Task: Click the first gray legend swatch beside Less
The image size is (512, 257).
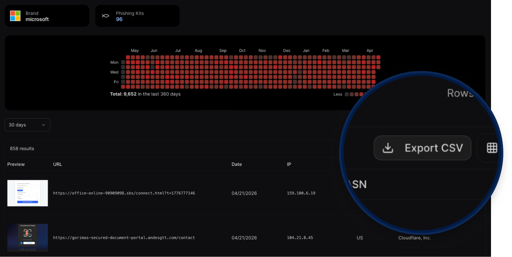Action: tap(347, 94)
